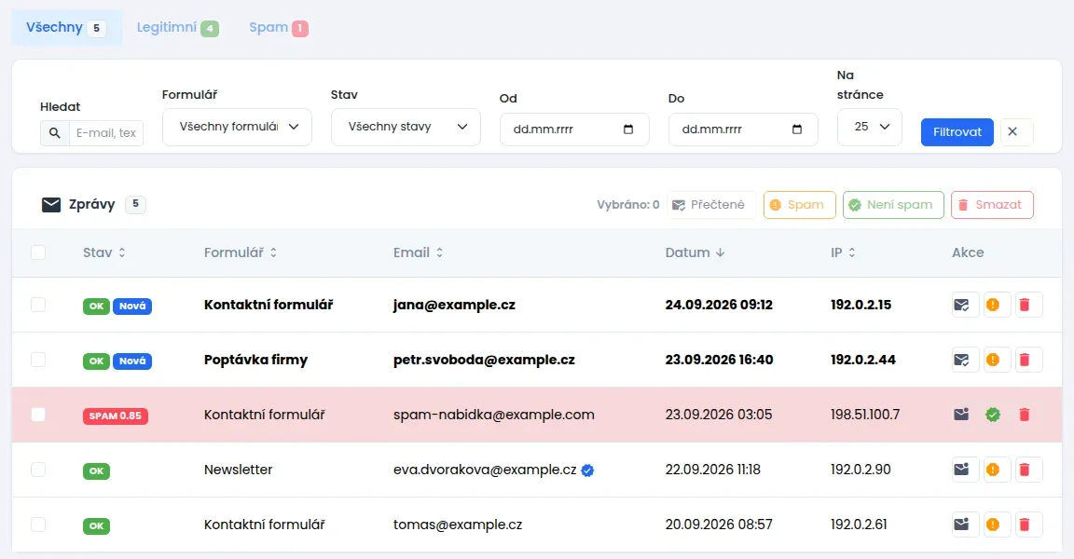The height and width of the screenshot is (559, 1074).
Task: Click the date 24.09.2026 09:12
Action: point(719,305)
